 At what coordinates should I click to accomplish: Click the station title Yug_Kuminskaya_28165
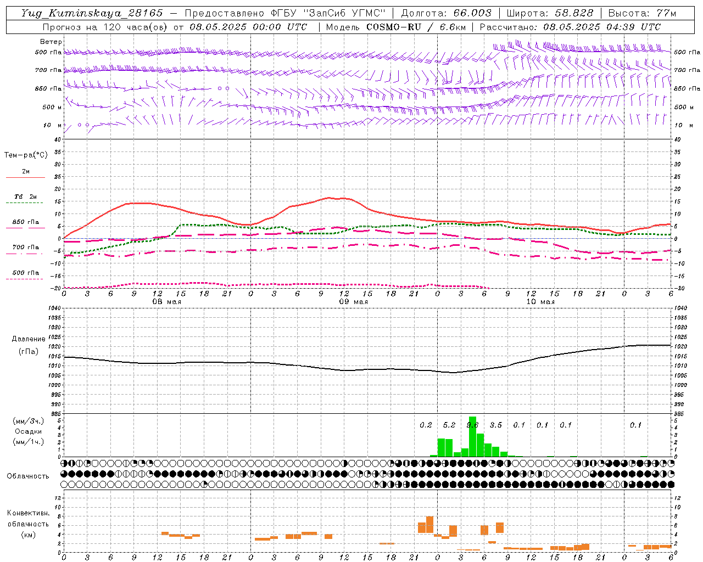[92, 13]
